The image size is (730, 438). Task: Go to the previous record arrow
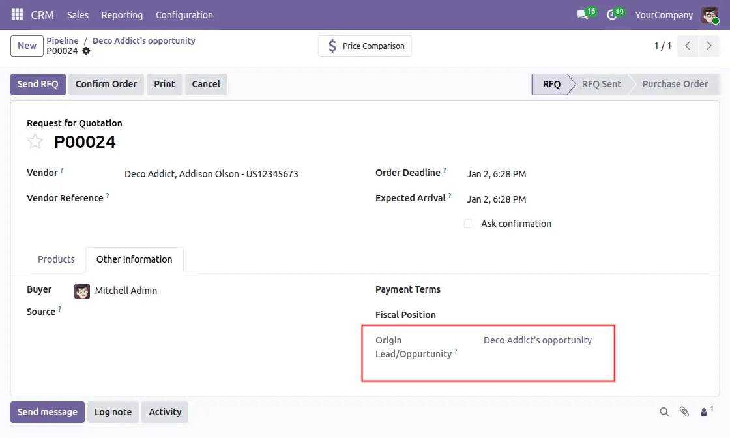[688, 46]
